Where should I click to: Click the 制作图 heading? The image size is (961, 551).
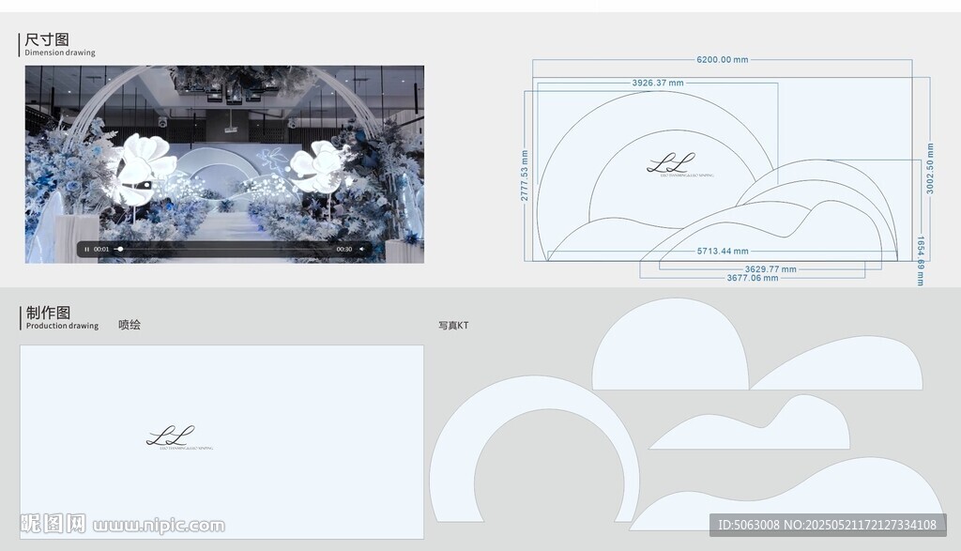[x=48, y=313]
